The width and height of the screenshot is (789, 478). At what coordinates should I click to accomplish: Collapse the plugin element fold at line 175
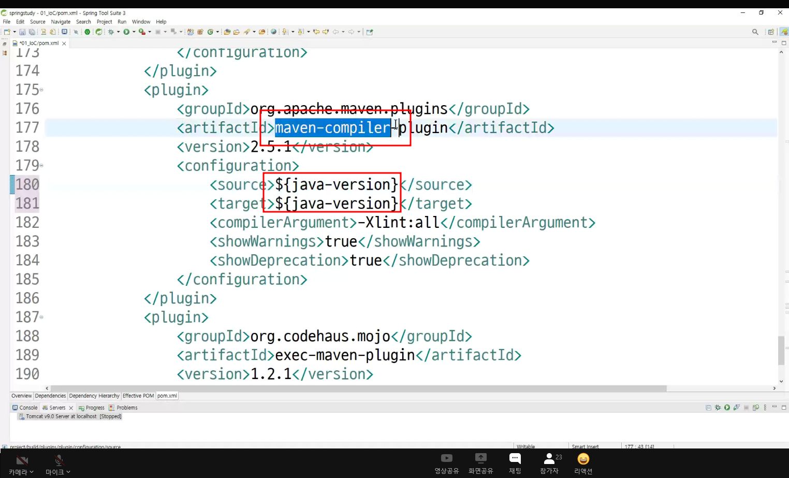coord(41,90)
